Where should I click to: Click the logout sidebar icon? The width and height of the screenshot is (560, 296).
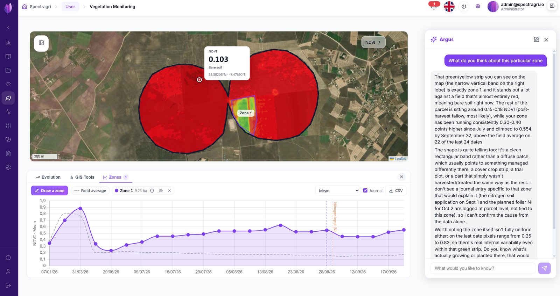point(8,286)
